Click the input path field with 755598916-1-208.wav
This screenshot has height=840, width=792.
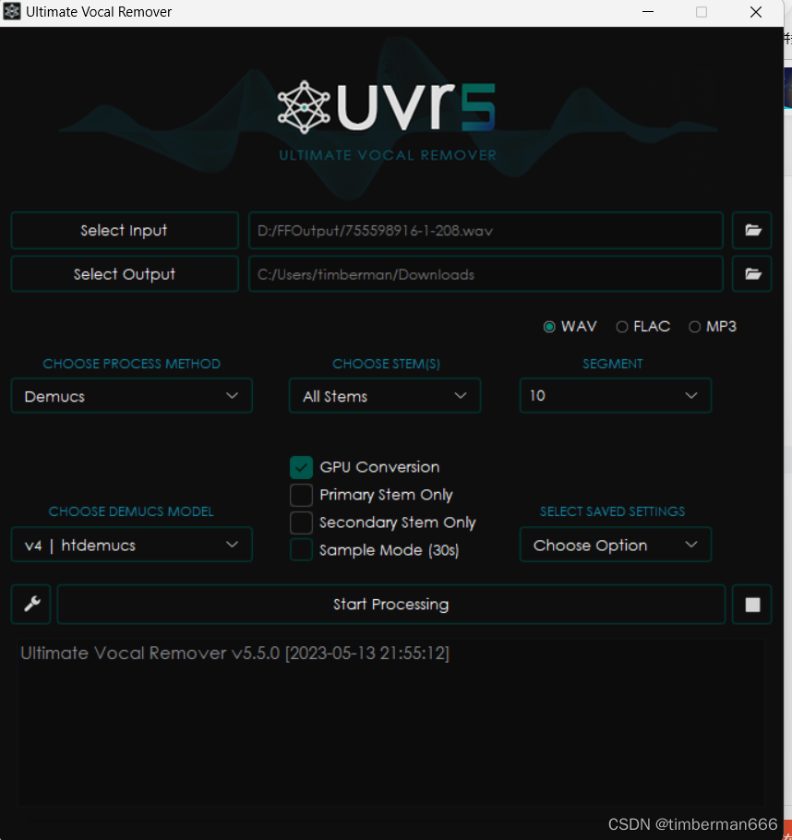click(x=486, y=231)
